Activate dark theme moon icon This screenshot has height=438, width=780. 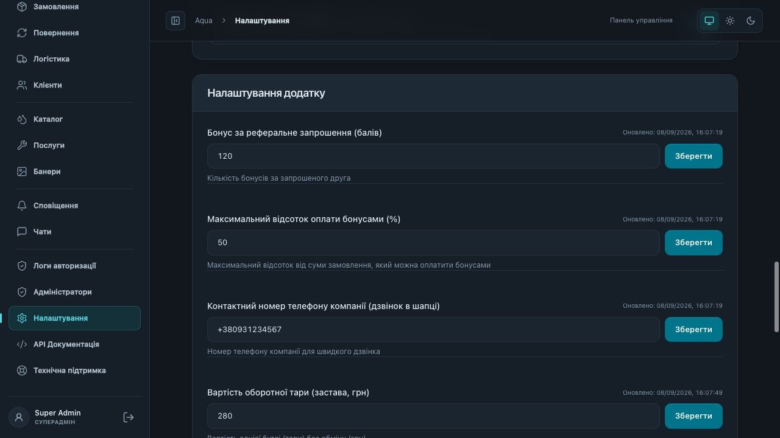(x=751, y=21)
